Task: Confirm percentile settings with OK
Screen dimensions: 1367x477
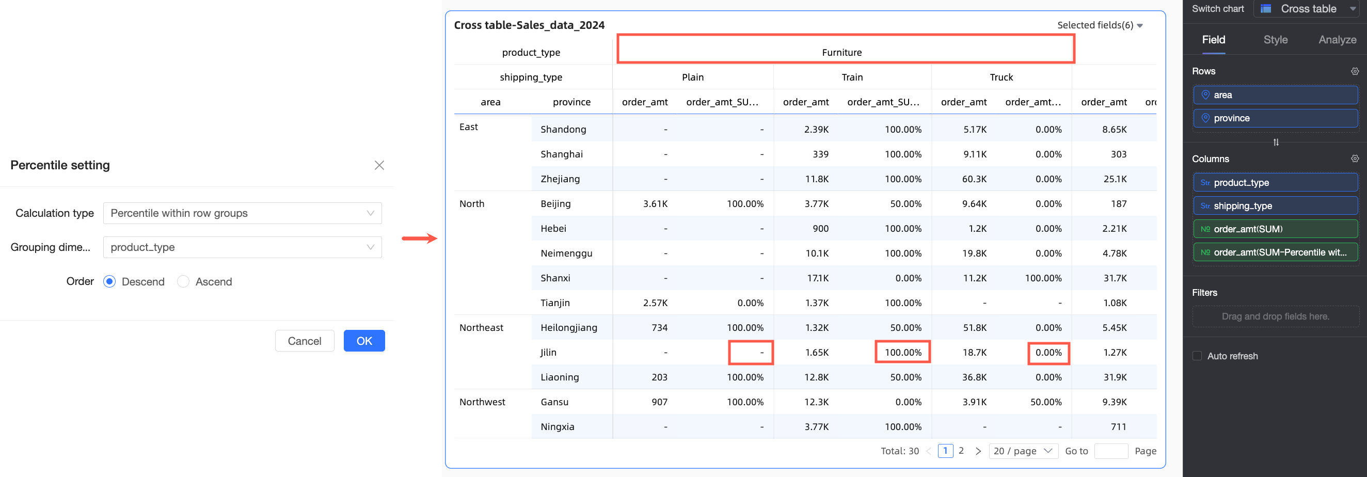Action: 364,341
